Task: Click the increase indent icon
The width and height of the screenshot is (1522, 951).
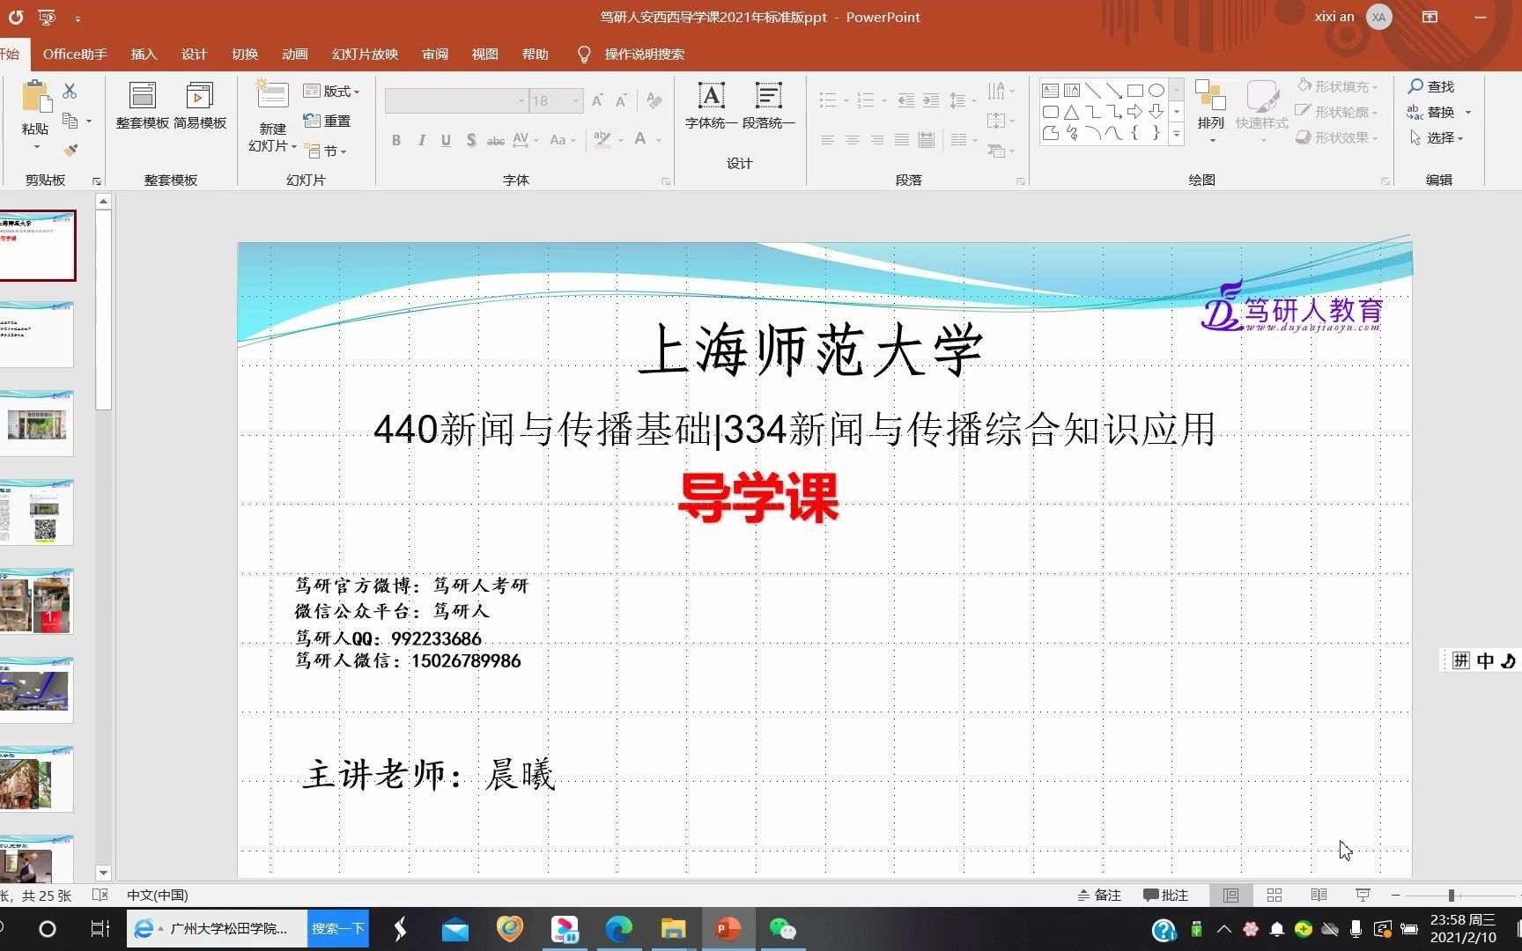Action: [931, 100]
